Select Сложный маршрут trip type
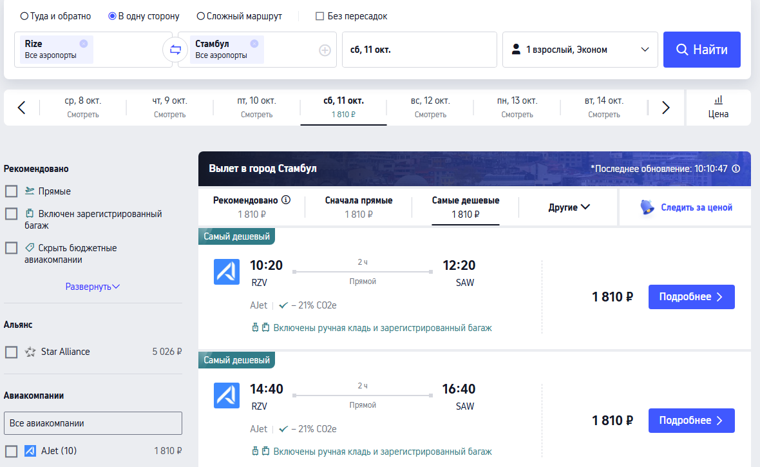This screenshot has width=760, height=467. [x=239, y=16]
